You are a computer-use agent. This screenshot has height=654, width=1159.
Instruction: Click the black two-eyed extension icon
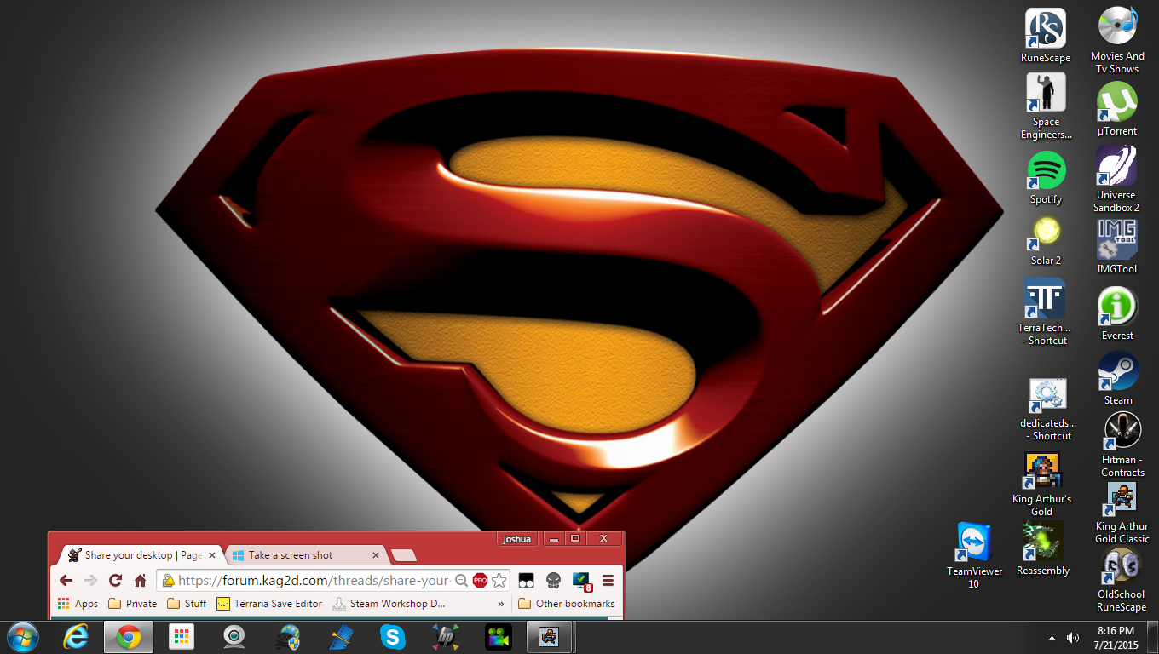(526, 581)
